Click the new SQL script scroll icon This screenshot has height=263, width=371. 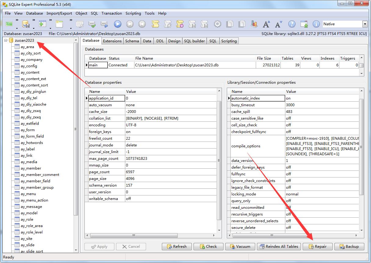155,24
